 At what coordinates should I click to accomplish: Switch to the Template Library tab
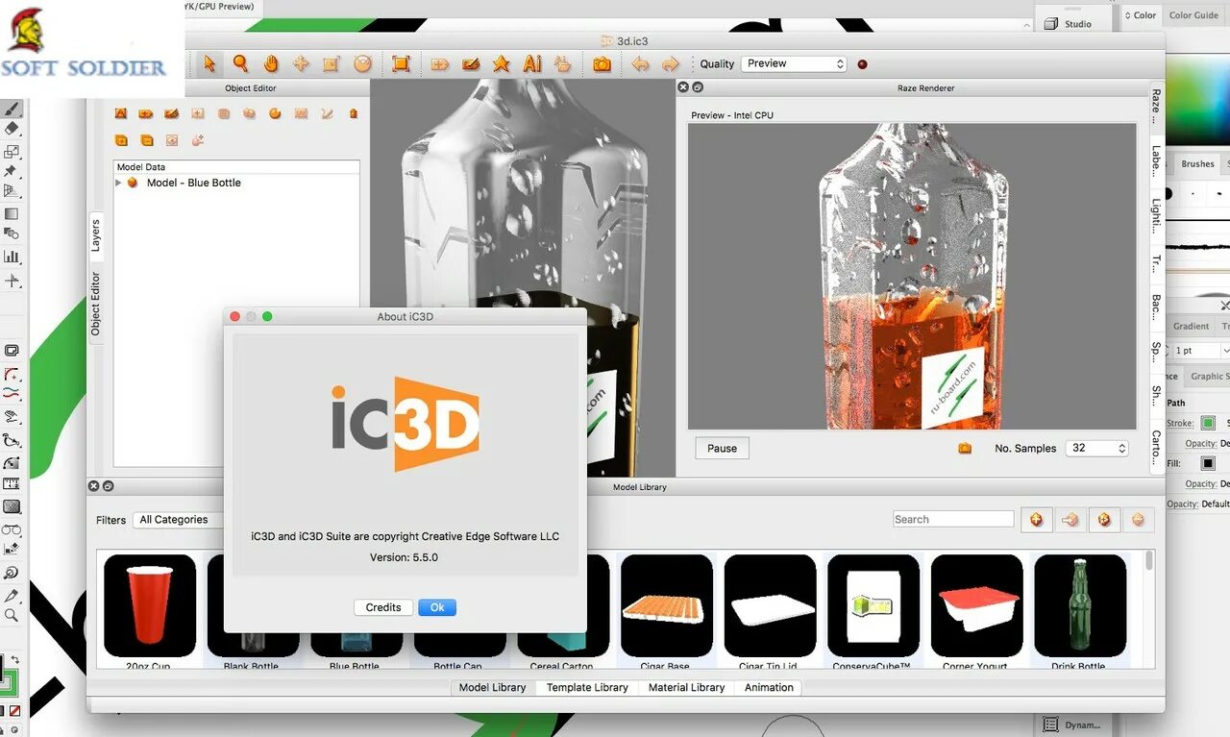(x=587, y=687)
